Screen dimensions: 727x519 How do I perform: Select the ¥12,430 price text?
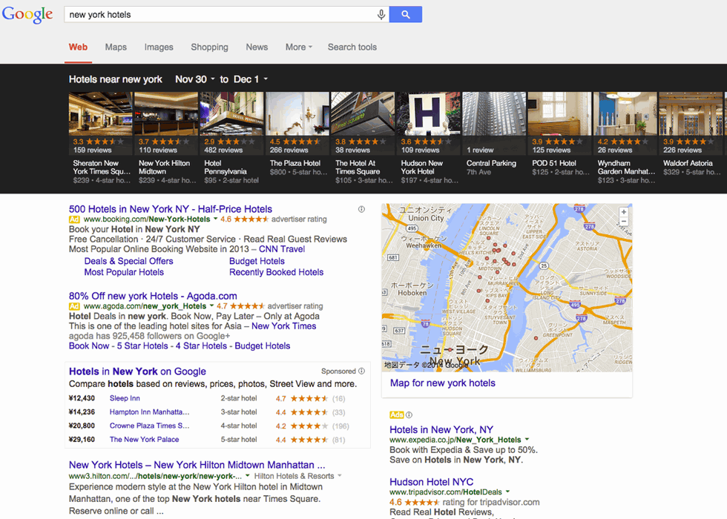coord(82,398)
